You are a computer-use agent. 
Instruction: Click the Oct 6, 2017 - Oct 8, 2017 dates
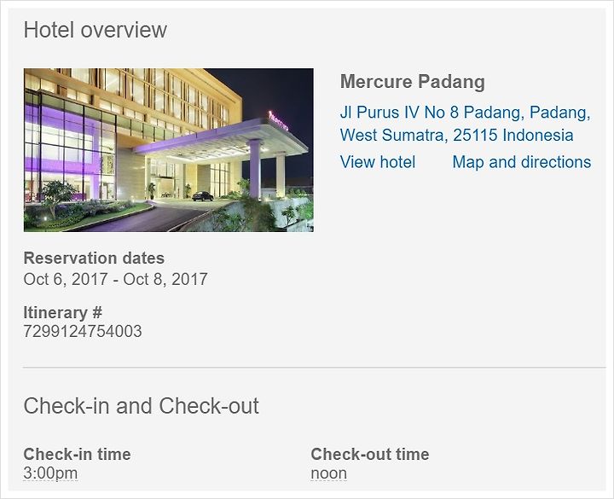coord(115,279)
